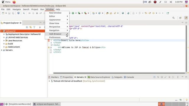The width and height of the screenshot is (189, 106).
Task: Click the h1 Welcome line in editor
Action: (82, 47)
